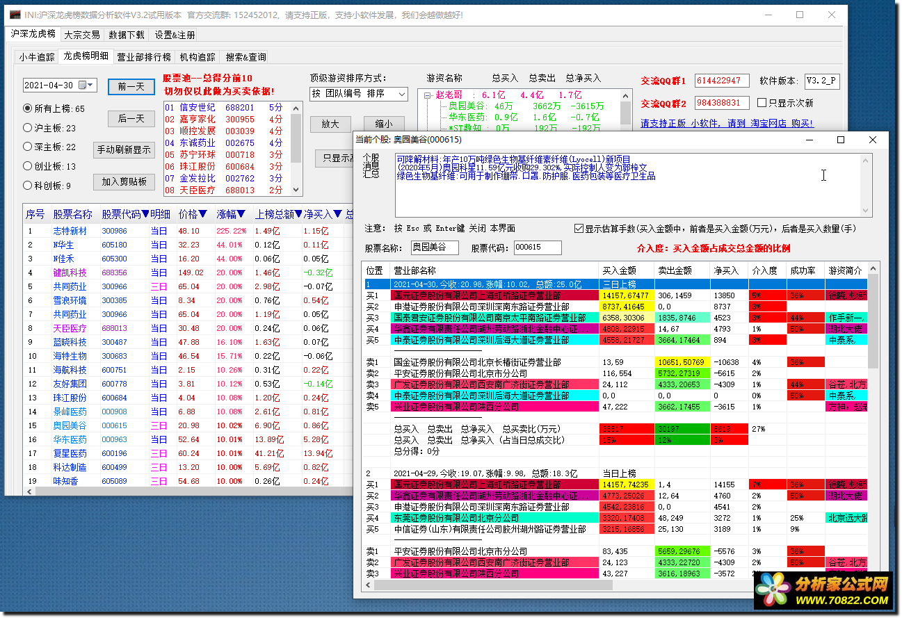The height and width of the screenshot is (618, 902).
Task: Uncheck the 显示估算手数 checkbox
Action: (x=579, y=228)
